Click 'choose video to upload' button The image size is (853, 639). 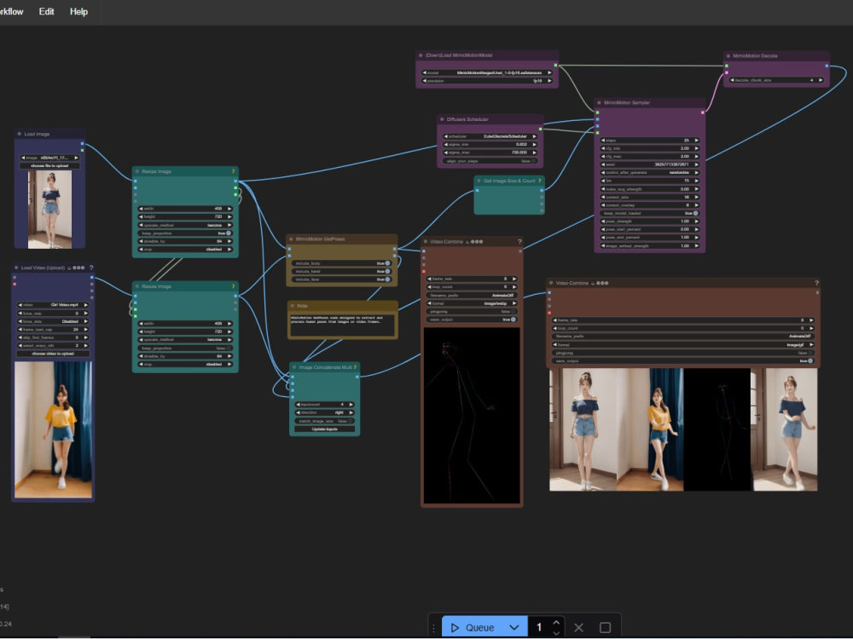click(53, 354)
